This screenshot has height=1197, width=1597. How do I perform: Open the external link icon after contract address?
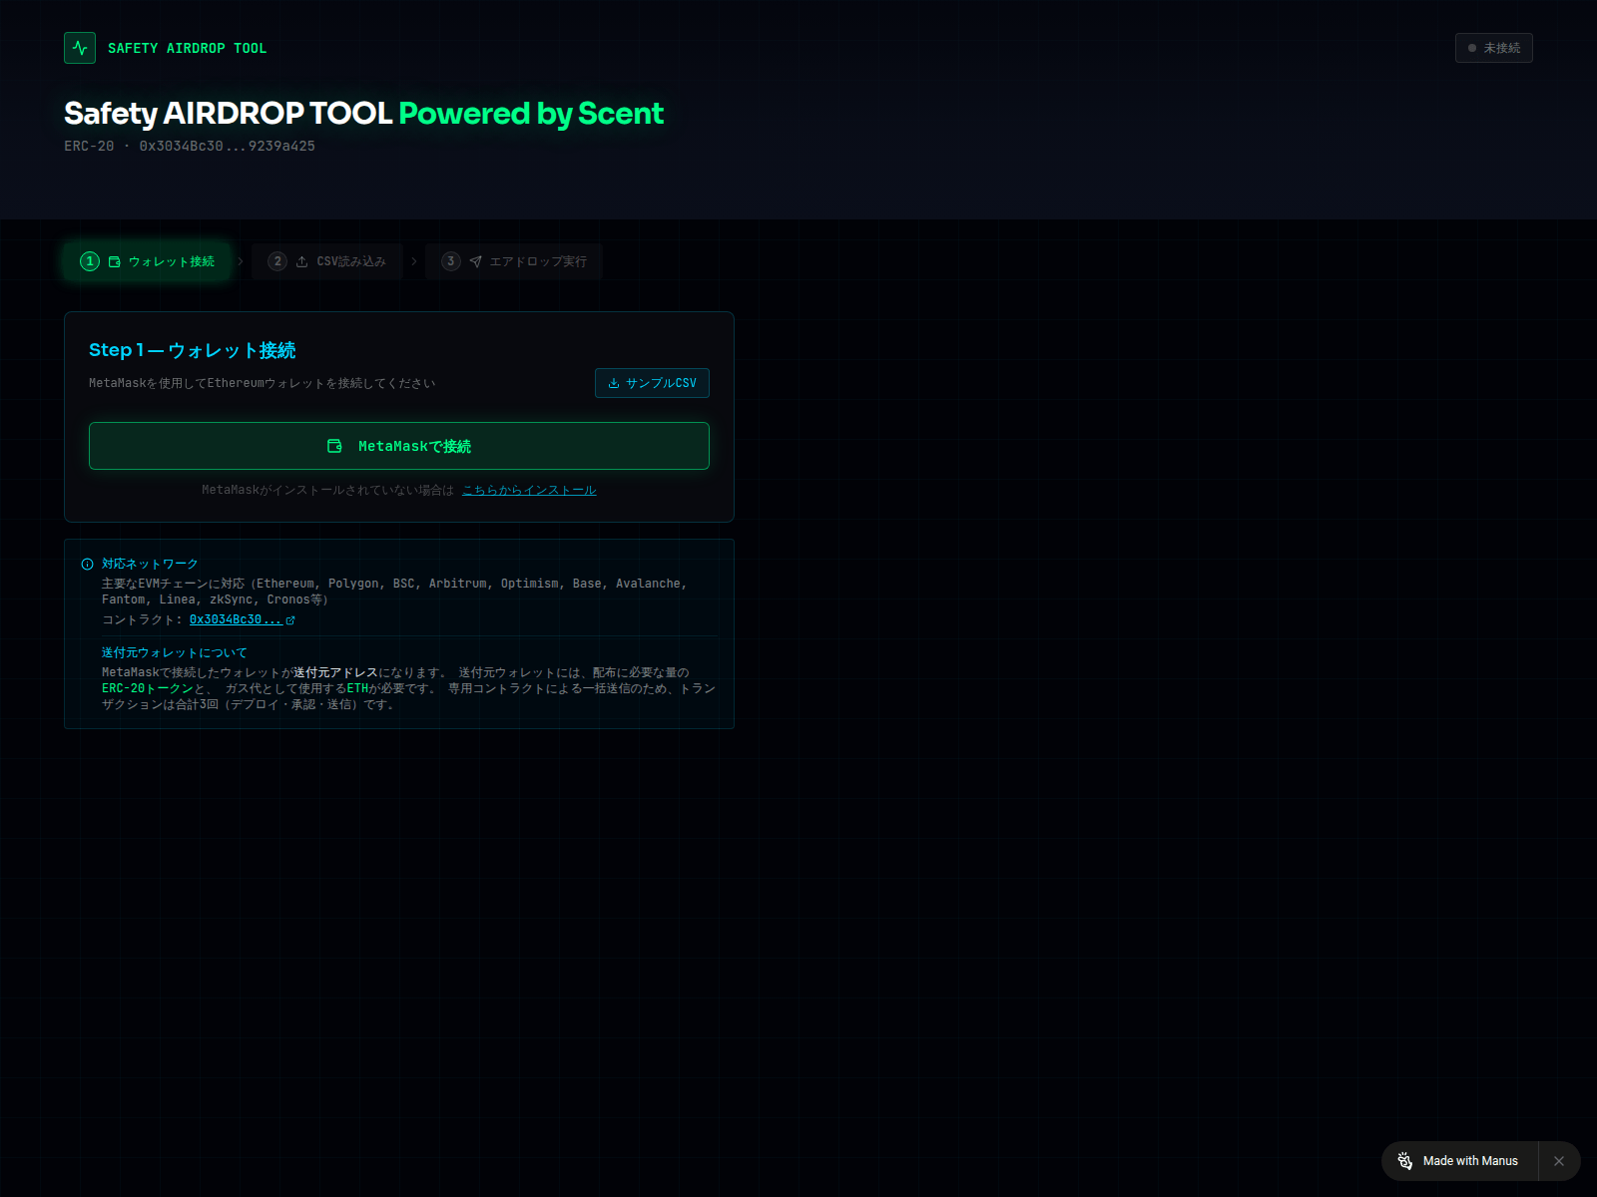(290, 620)
